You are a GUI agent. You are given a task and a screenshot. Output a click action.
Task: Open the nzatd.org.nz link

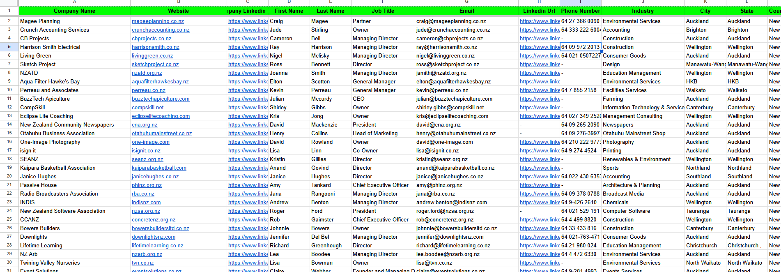click(147, 73)
